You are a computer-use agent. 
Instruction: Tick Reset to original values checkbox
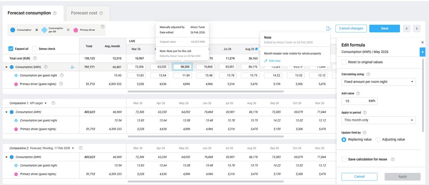[344, 62]
